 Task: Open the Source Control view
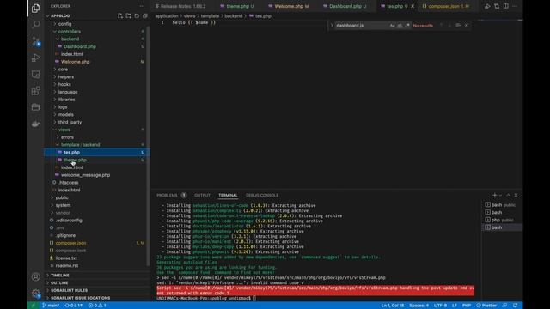35,41
